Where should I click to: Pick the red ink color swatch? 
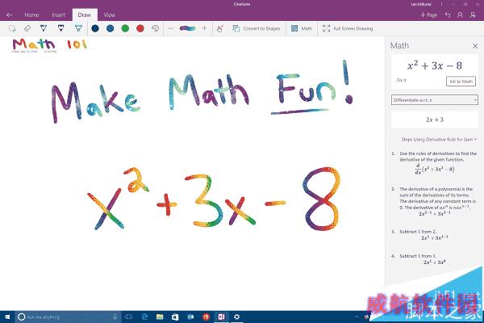[140, 28]
